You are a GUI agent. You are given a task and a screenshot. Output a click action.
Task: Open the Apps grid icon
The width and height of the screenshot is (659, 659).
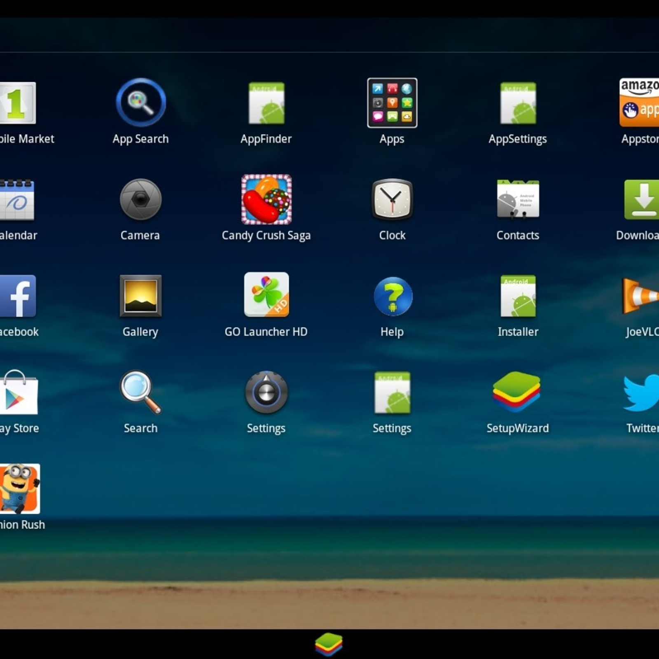coord(392,103)
